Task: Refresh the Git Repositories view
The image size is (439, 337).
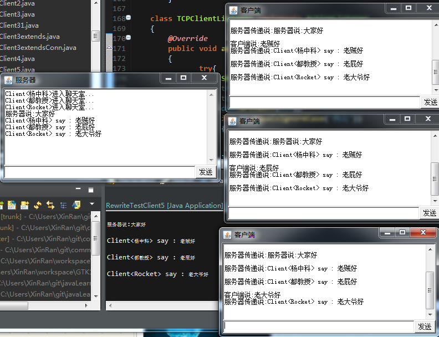Action: coord(38,205)
